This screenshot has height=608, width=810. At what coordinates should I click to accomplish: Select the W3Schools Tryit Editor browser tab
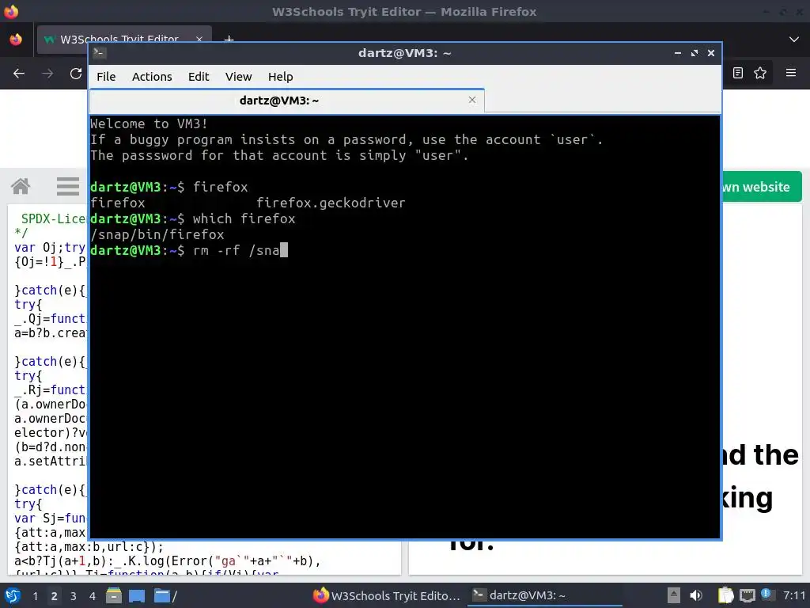click(x=124, y=40)
